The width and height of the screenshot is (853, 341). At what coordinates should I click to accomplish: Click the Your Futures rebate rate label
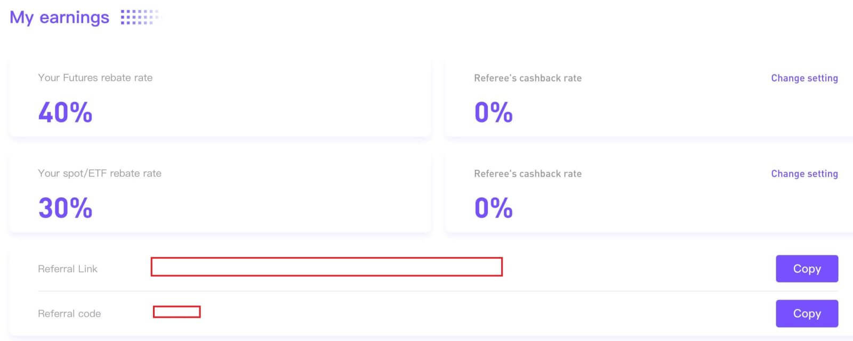[95, 78]
